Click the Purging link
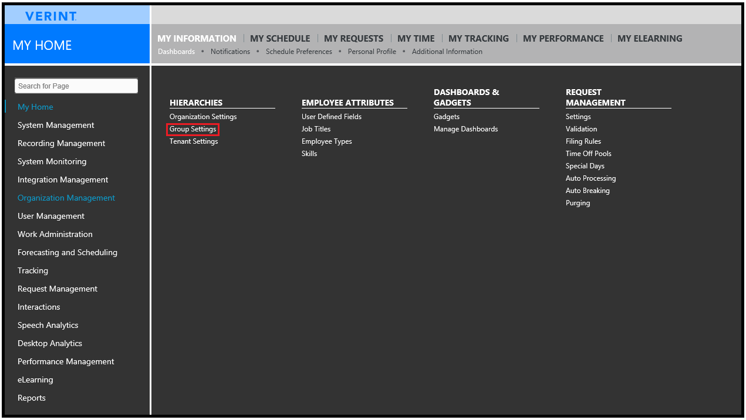This screenshot has height=420, width=746. tap(578, 203)
